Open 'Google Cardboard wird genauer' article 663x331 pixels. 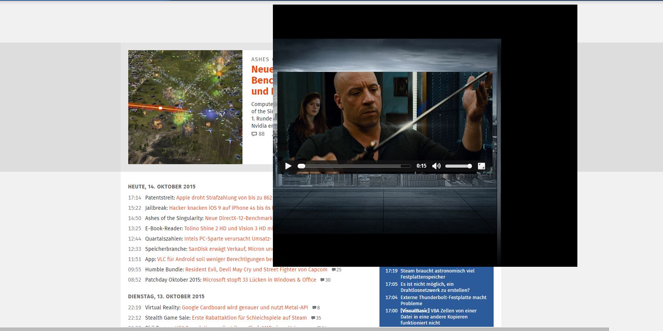coord(245,307)
